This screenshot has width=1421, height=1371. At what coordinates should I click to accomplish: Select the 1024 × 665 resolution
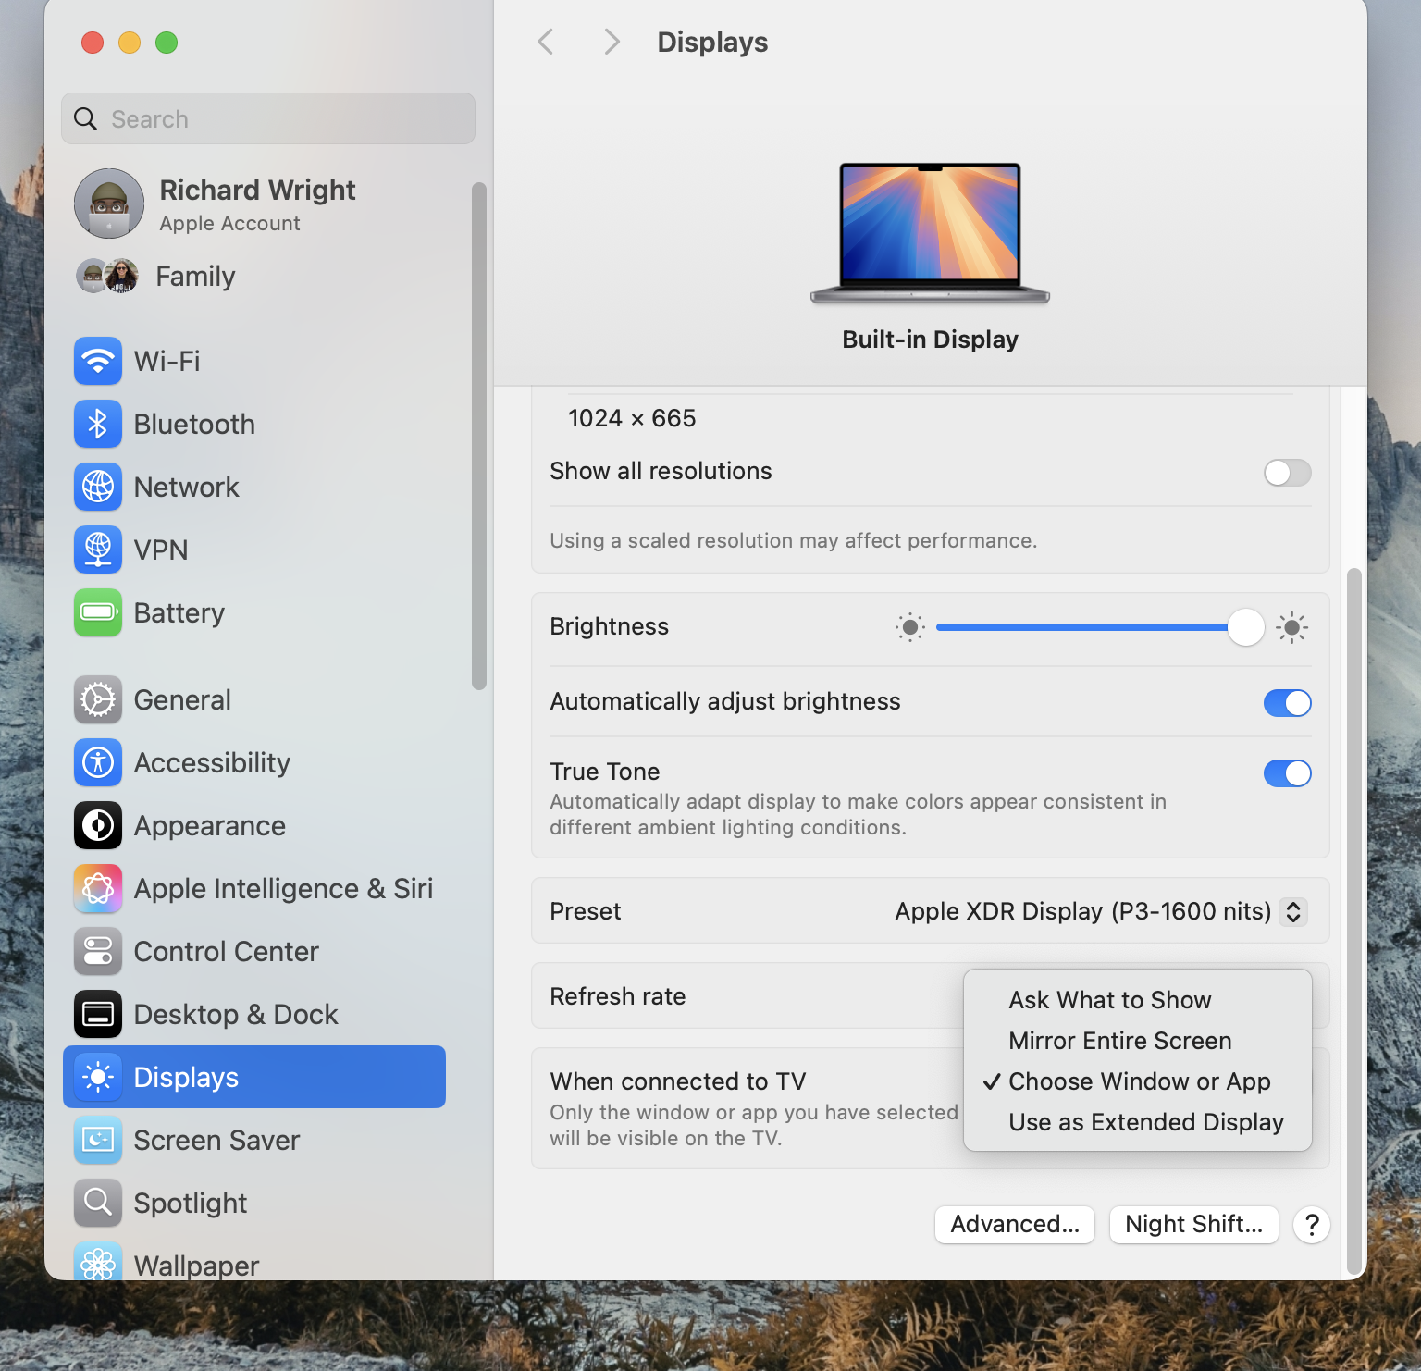(632, 418)
